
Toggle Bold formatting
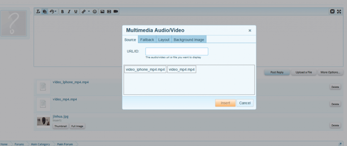point(62,11)
